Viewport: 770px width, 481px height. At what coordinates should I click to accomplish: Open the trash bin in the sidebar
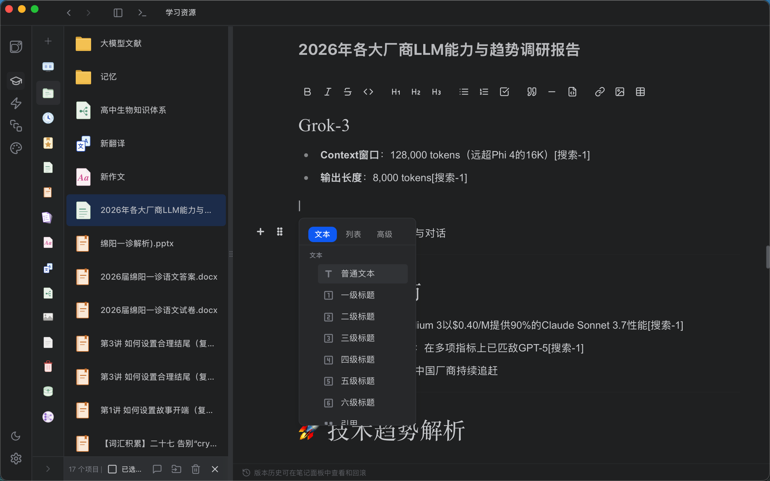tap(48, 366)
